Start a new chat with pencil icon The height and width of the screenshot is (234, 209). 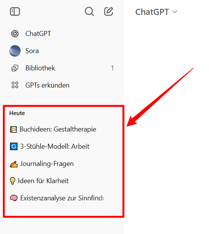coord(109,11)
